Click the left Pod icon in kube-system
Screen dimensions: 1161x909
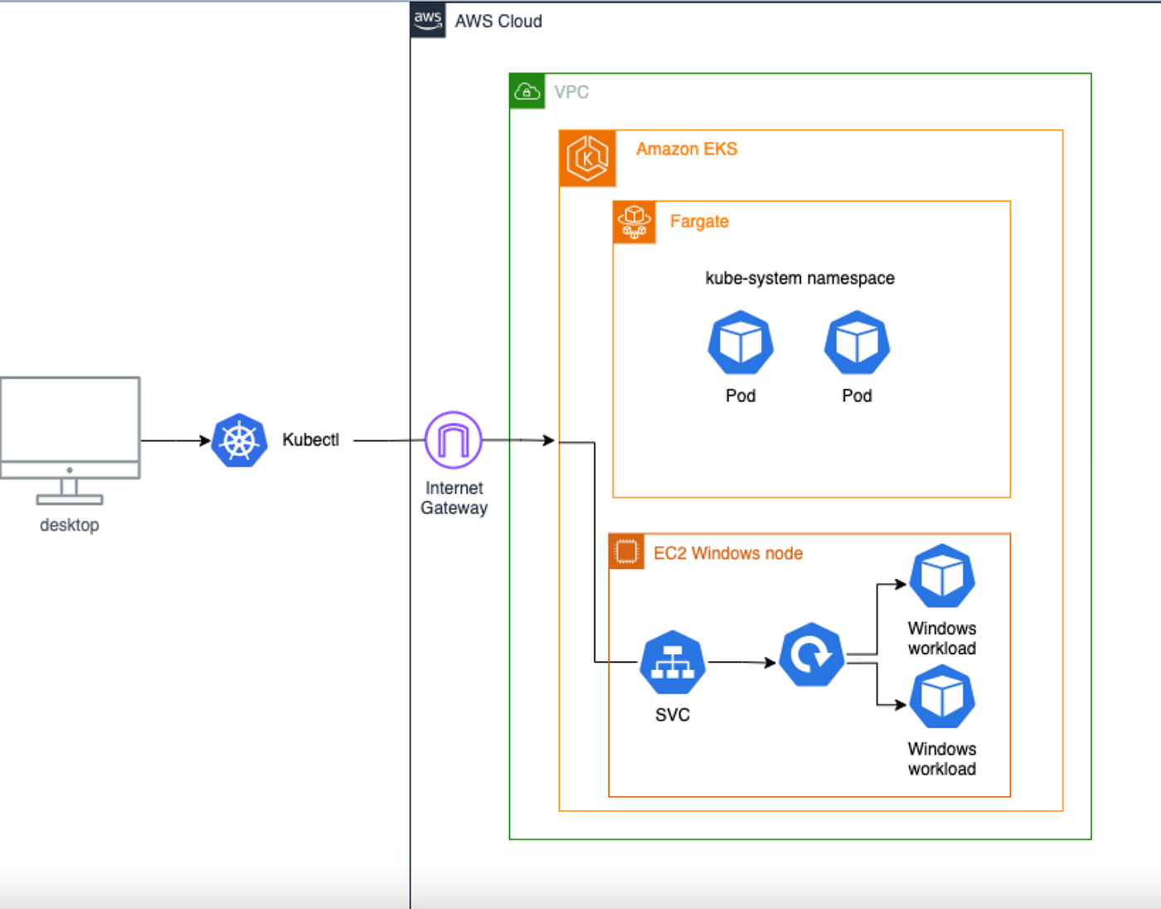pos(741,343)
